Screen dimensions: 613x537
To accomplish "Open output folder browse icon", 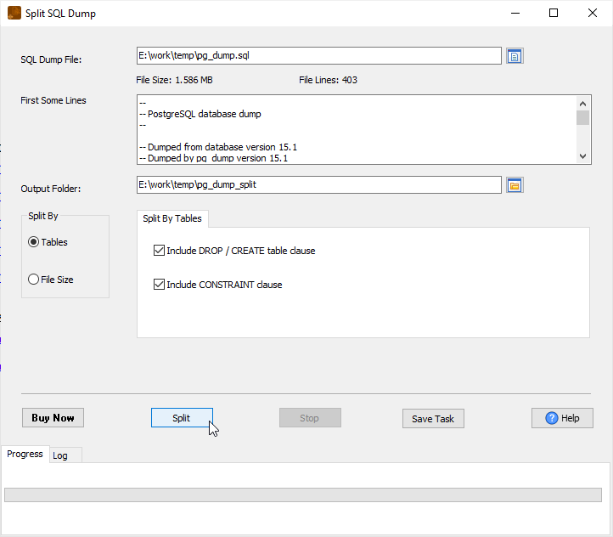I will coord(515,185).
